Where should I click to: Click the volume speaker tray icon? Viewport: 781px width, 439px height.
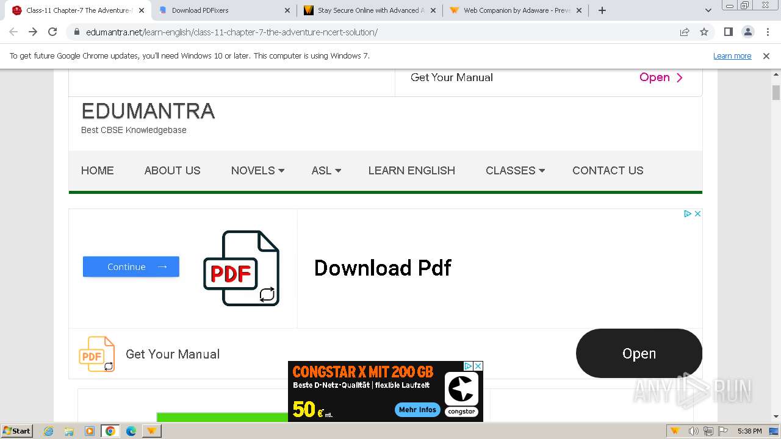694,431
